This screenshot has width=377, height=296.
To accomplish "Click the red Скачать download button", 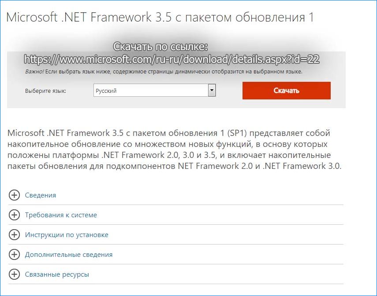I will 286,91.
